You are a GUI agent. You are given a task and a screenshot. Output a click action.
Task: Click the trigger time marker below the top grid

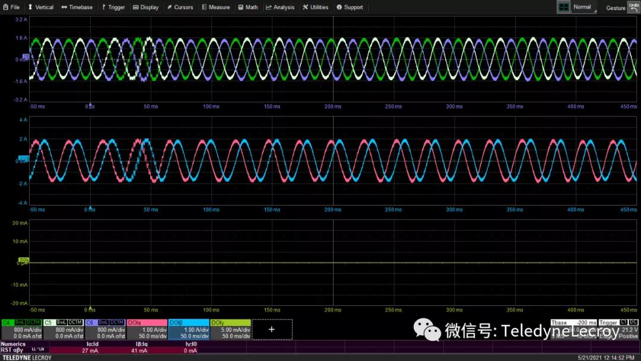coord(90,103)
